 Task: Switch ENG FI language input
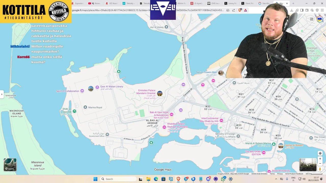pyautogui.click(x=293, y=179)
